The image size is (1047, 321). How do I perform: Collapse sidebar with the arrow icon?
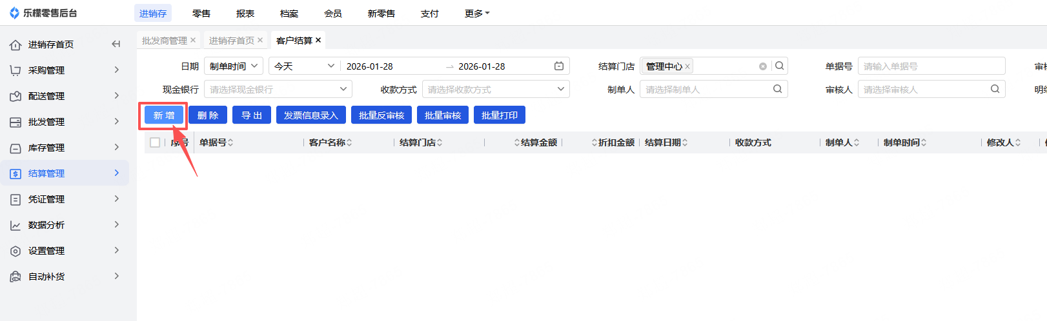116,44
